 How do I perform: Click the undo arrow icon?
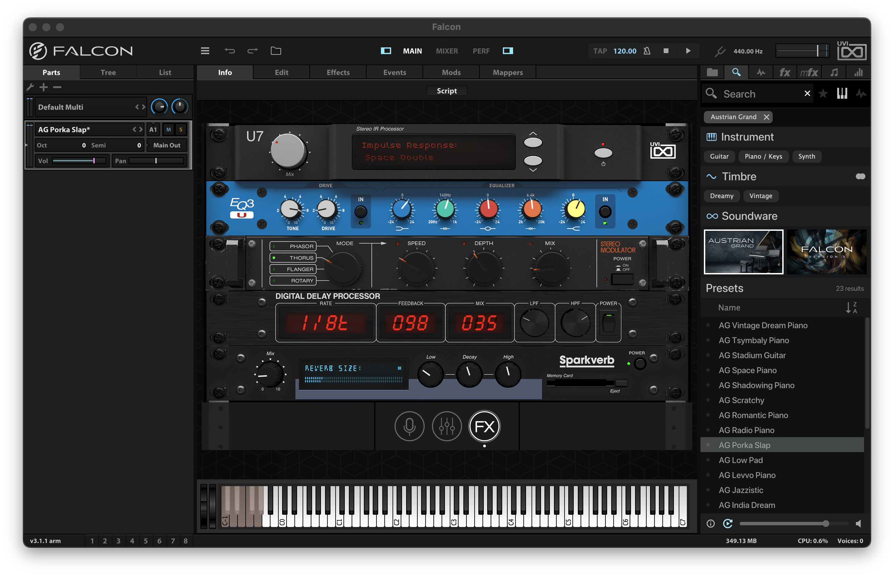[x=229, y=51]
